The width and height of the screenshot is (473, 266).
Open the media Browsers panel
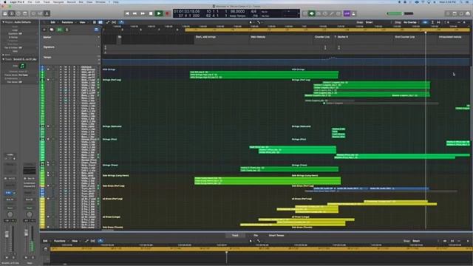pos(468,13)
